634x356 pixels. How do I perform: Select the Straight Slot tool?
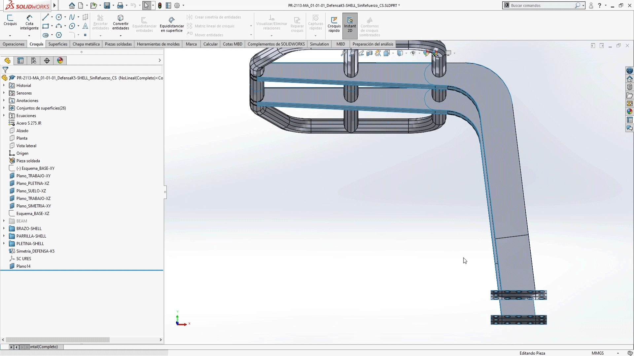(46, 35)
